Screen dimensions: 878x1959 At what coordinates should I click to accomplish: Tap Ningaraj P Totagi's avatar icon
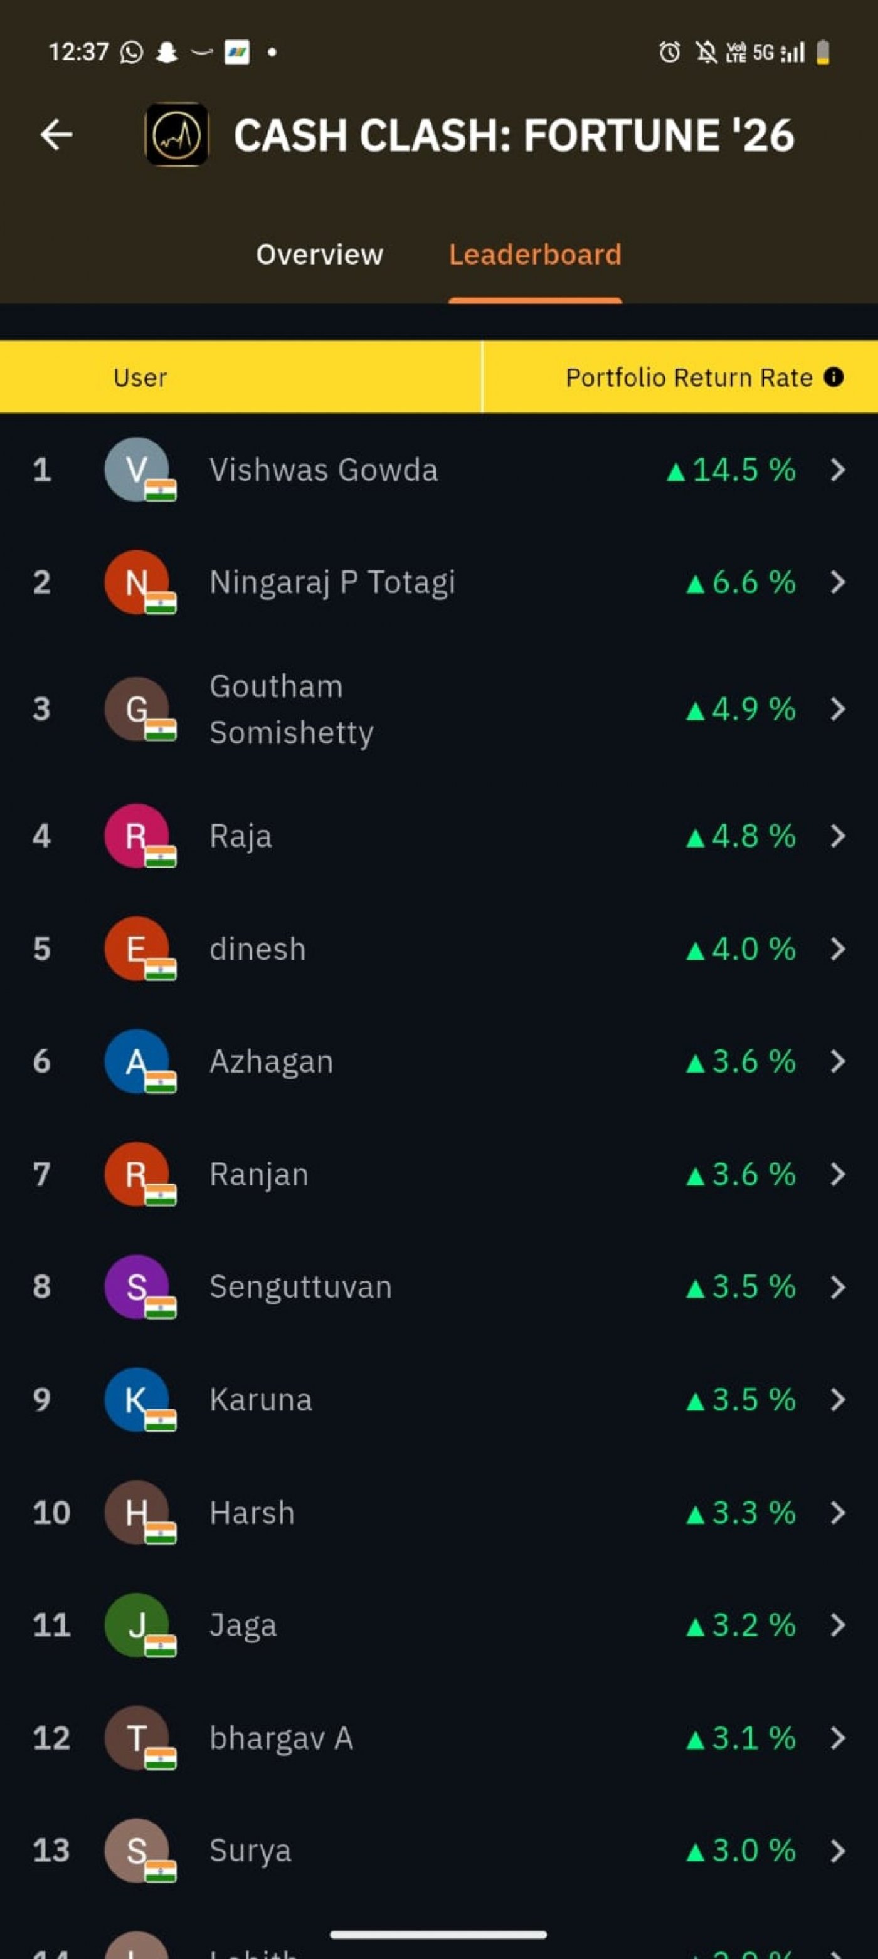click(136, 582)
